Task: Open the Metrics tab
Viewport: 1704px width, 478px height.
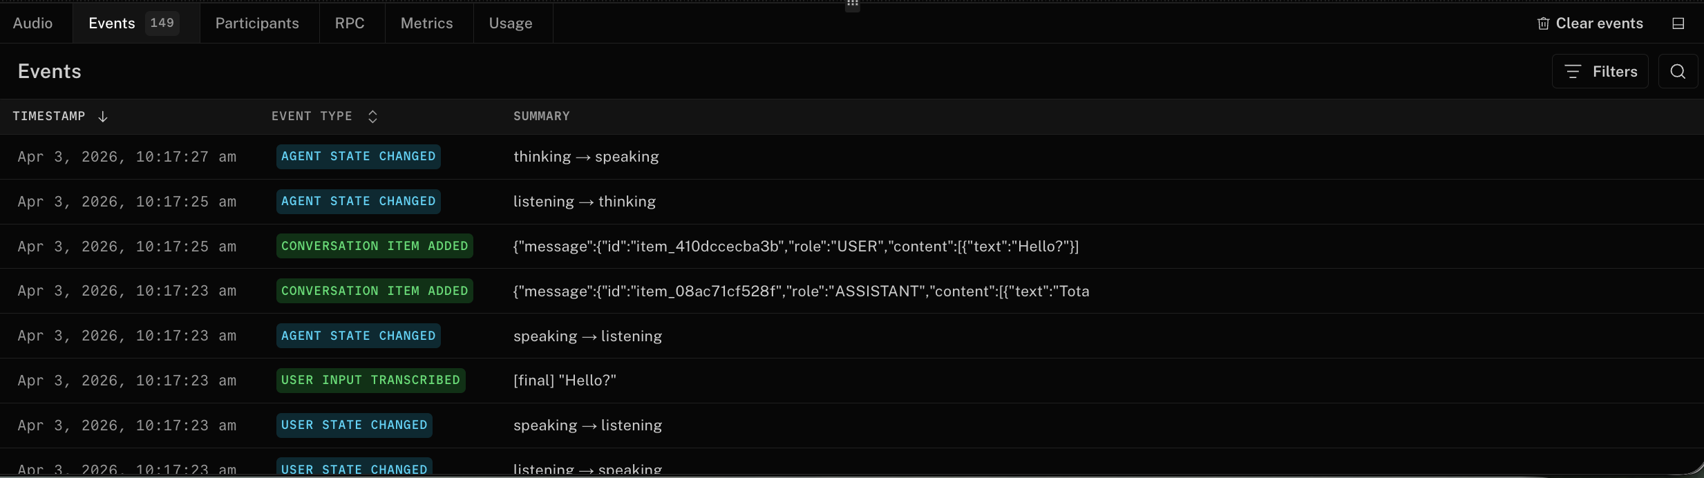Action: [426, 23]
